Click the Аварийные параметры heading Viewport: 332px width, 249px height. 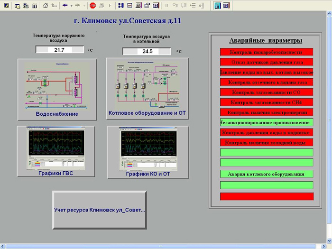266,40
